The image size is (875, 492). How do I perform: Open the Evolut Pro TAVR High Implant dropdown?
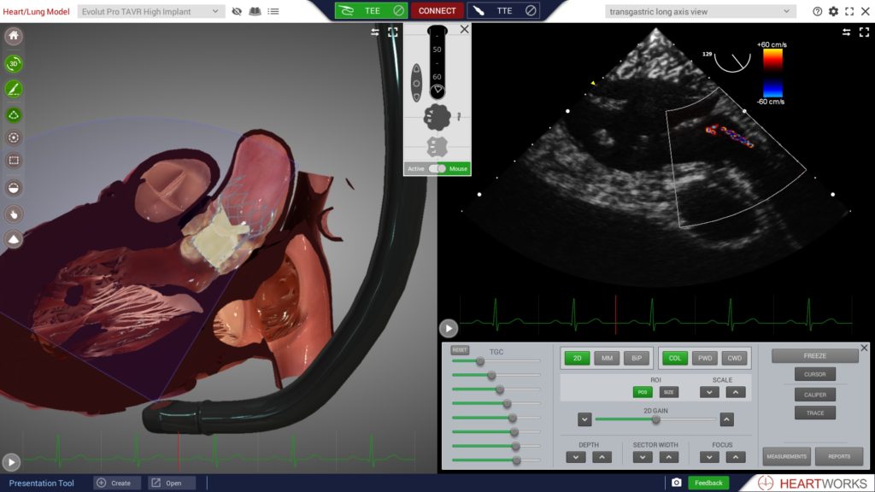(x=150, y=11)
